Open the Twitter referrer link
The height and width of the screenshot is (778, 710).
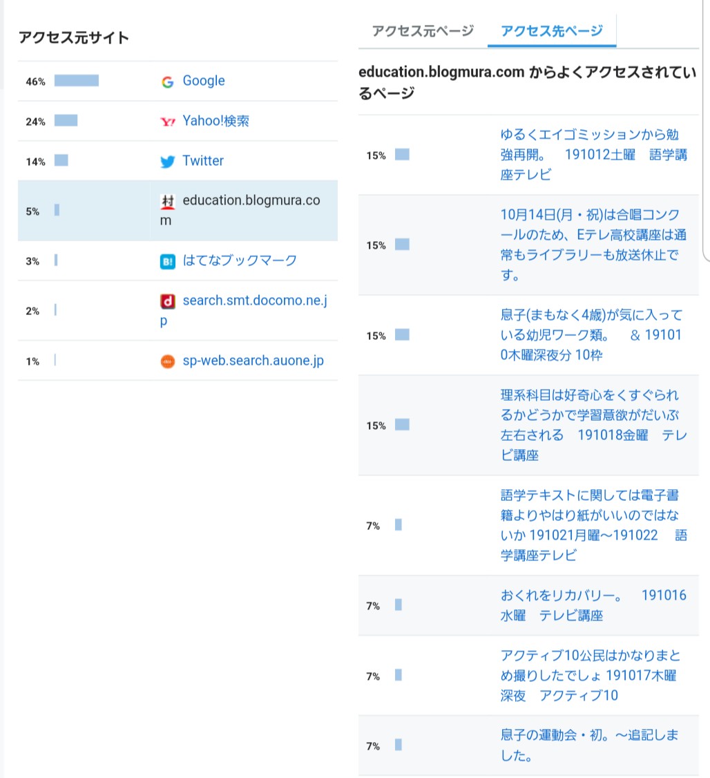pos(203,161)
